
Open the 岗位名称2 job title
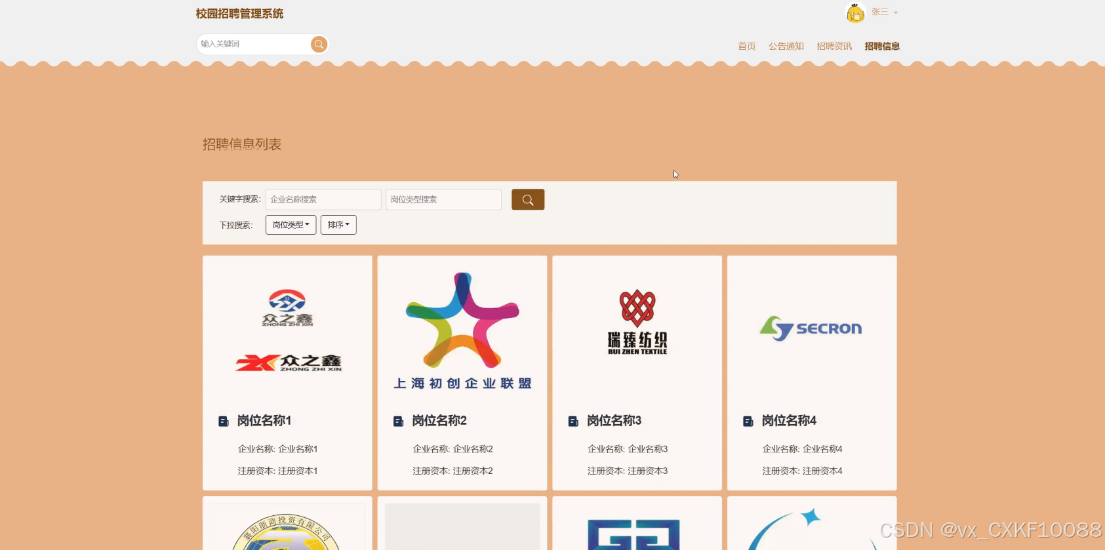[x=439, y=421]
